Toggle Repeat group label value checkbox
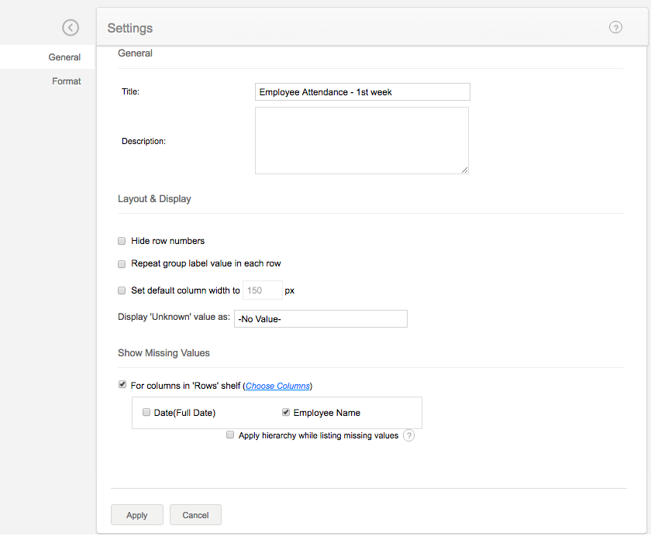Viewport: 651px width, 536px height. pos(122,264)
